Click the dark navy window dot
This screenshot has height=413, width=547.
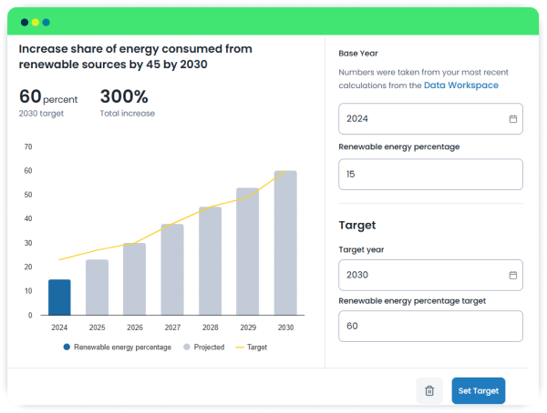tap(25, 22)
